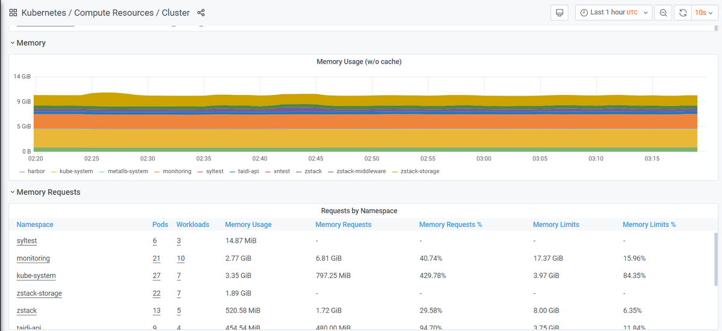The width and height of the screenshot is (722, 331).
Task: Toggle zstack-storage series in legend
Action: [x=419, y=171]
